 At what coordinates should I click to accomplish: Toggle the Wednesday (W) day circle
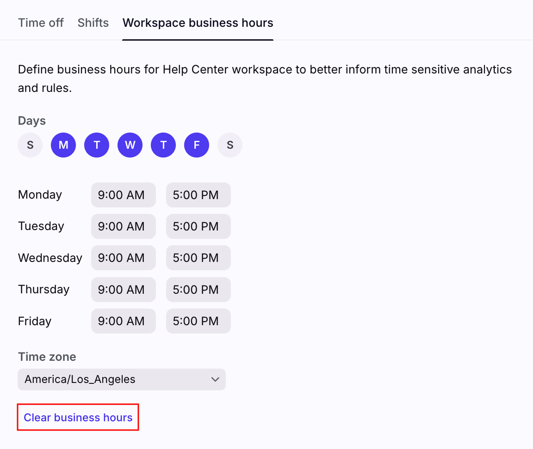130,145
